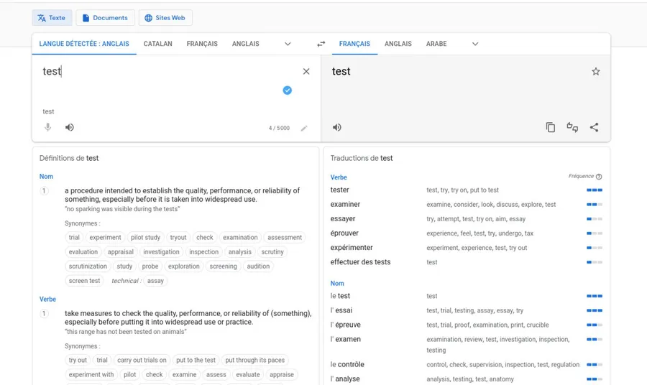The height and width of the screenshot is (385, 647).
Task: Click the synonym chip 'screen test'
Action: [x=85, y=281]
